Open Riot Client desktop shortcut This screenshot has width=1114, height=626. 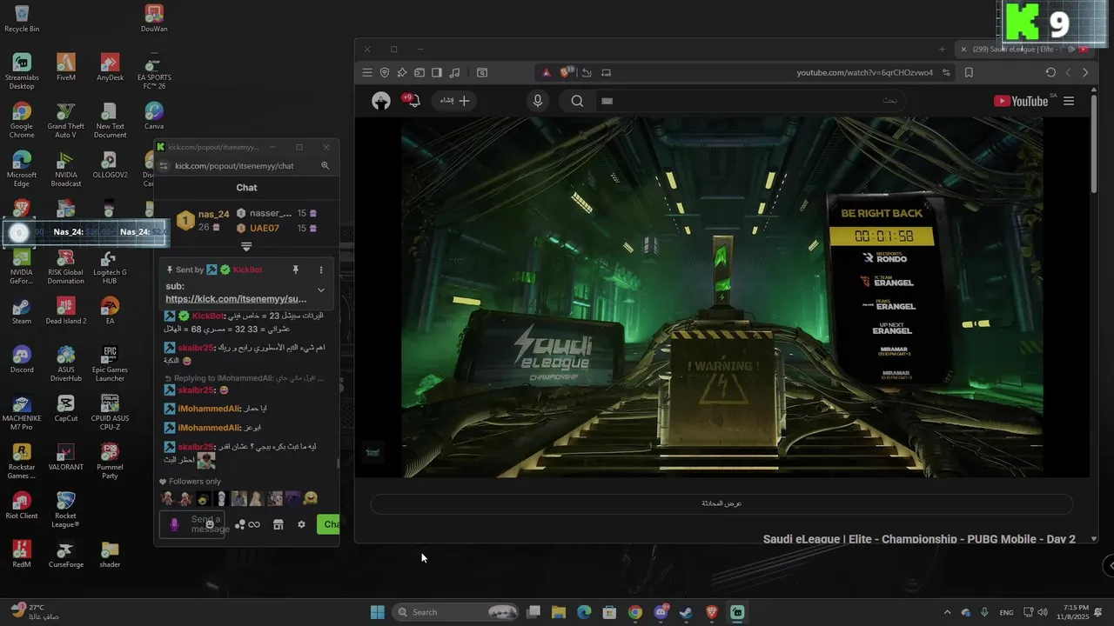pyautogui.click(x=22, y=505)
